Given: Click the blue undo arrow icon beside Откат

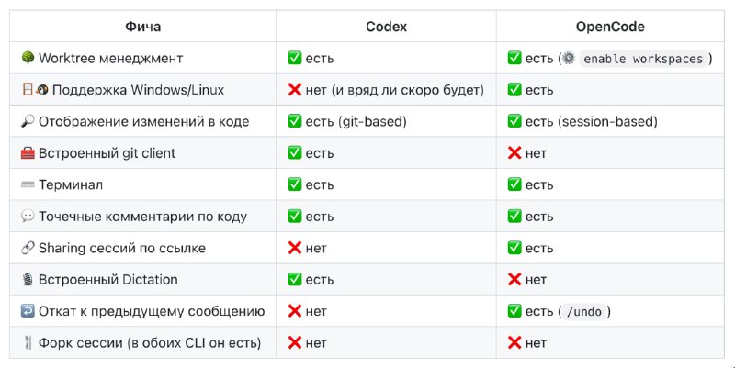Looking at the screenshot, I should pos(27,311).
